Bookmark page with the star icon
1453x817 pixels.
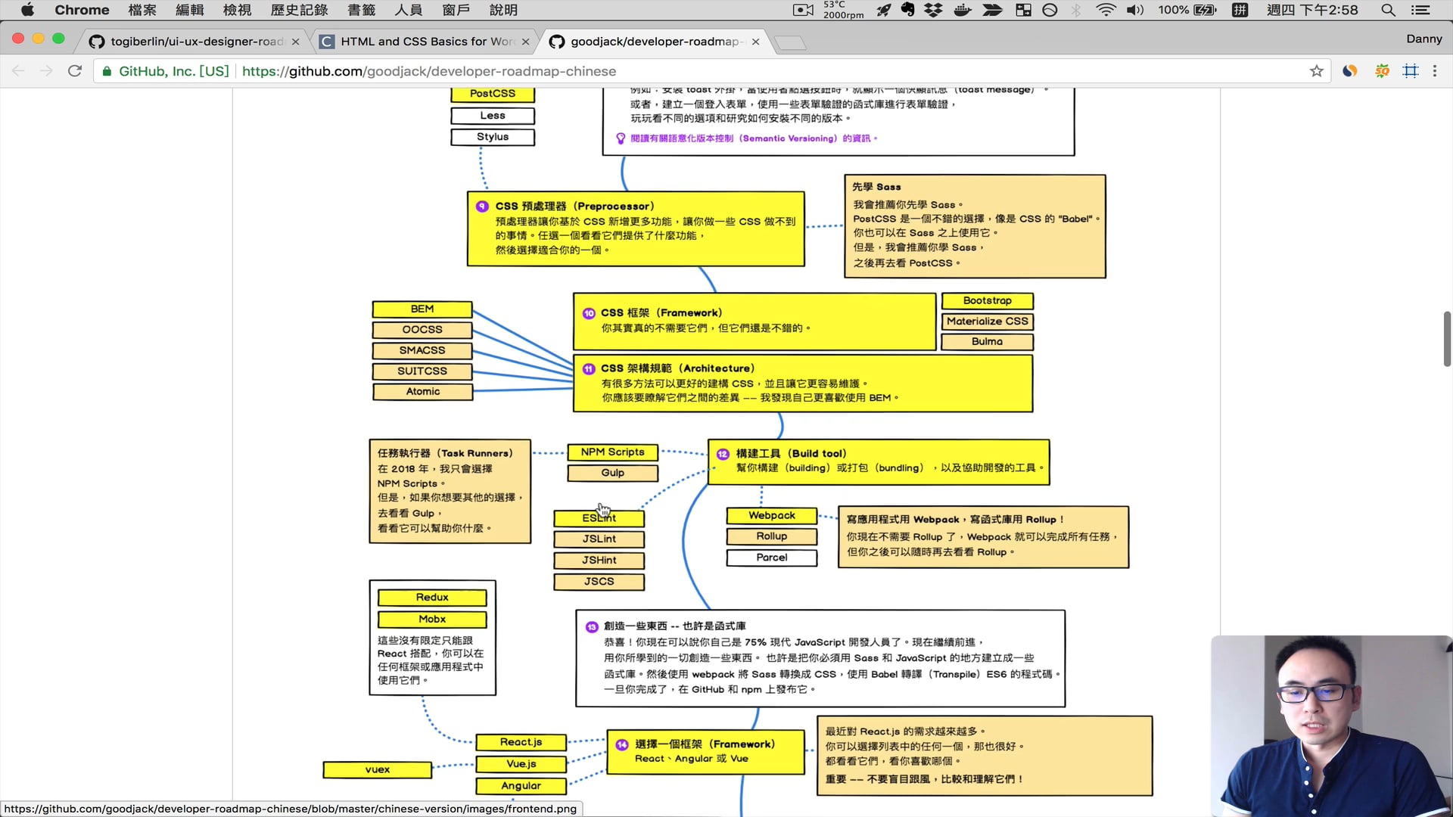(x=1317, y=71)
